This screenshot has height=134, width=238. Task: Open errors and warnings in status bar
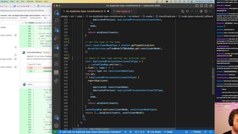tap(140, 132)
